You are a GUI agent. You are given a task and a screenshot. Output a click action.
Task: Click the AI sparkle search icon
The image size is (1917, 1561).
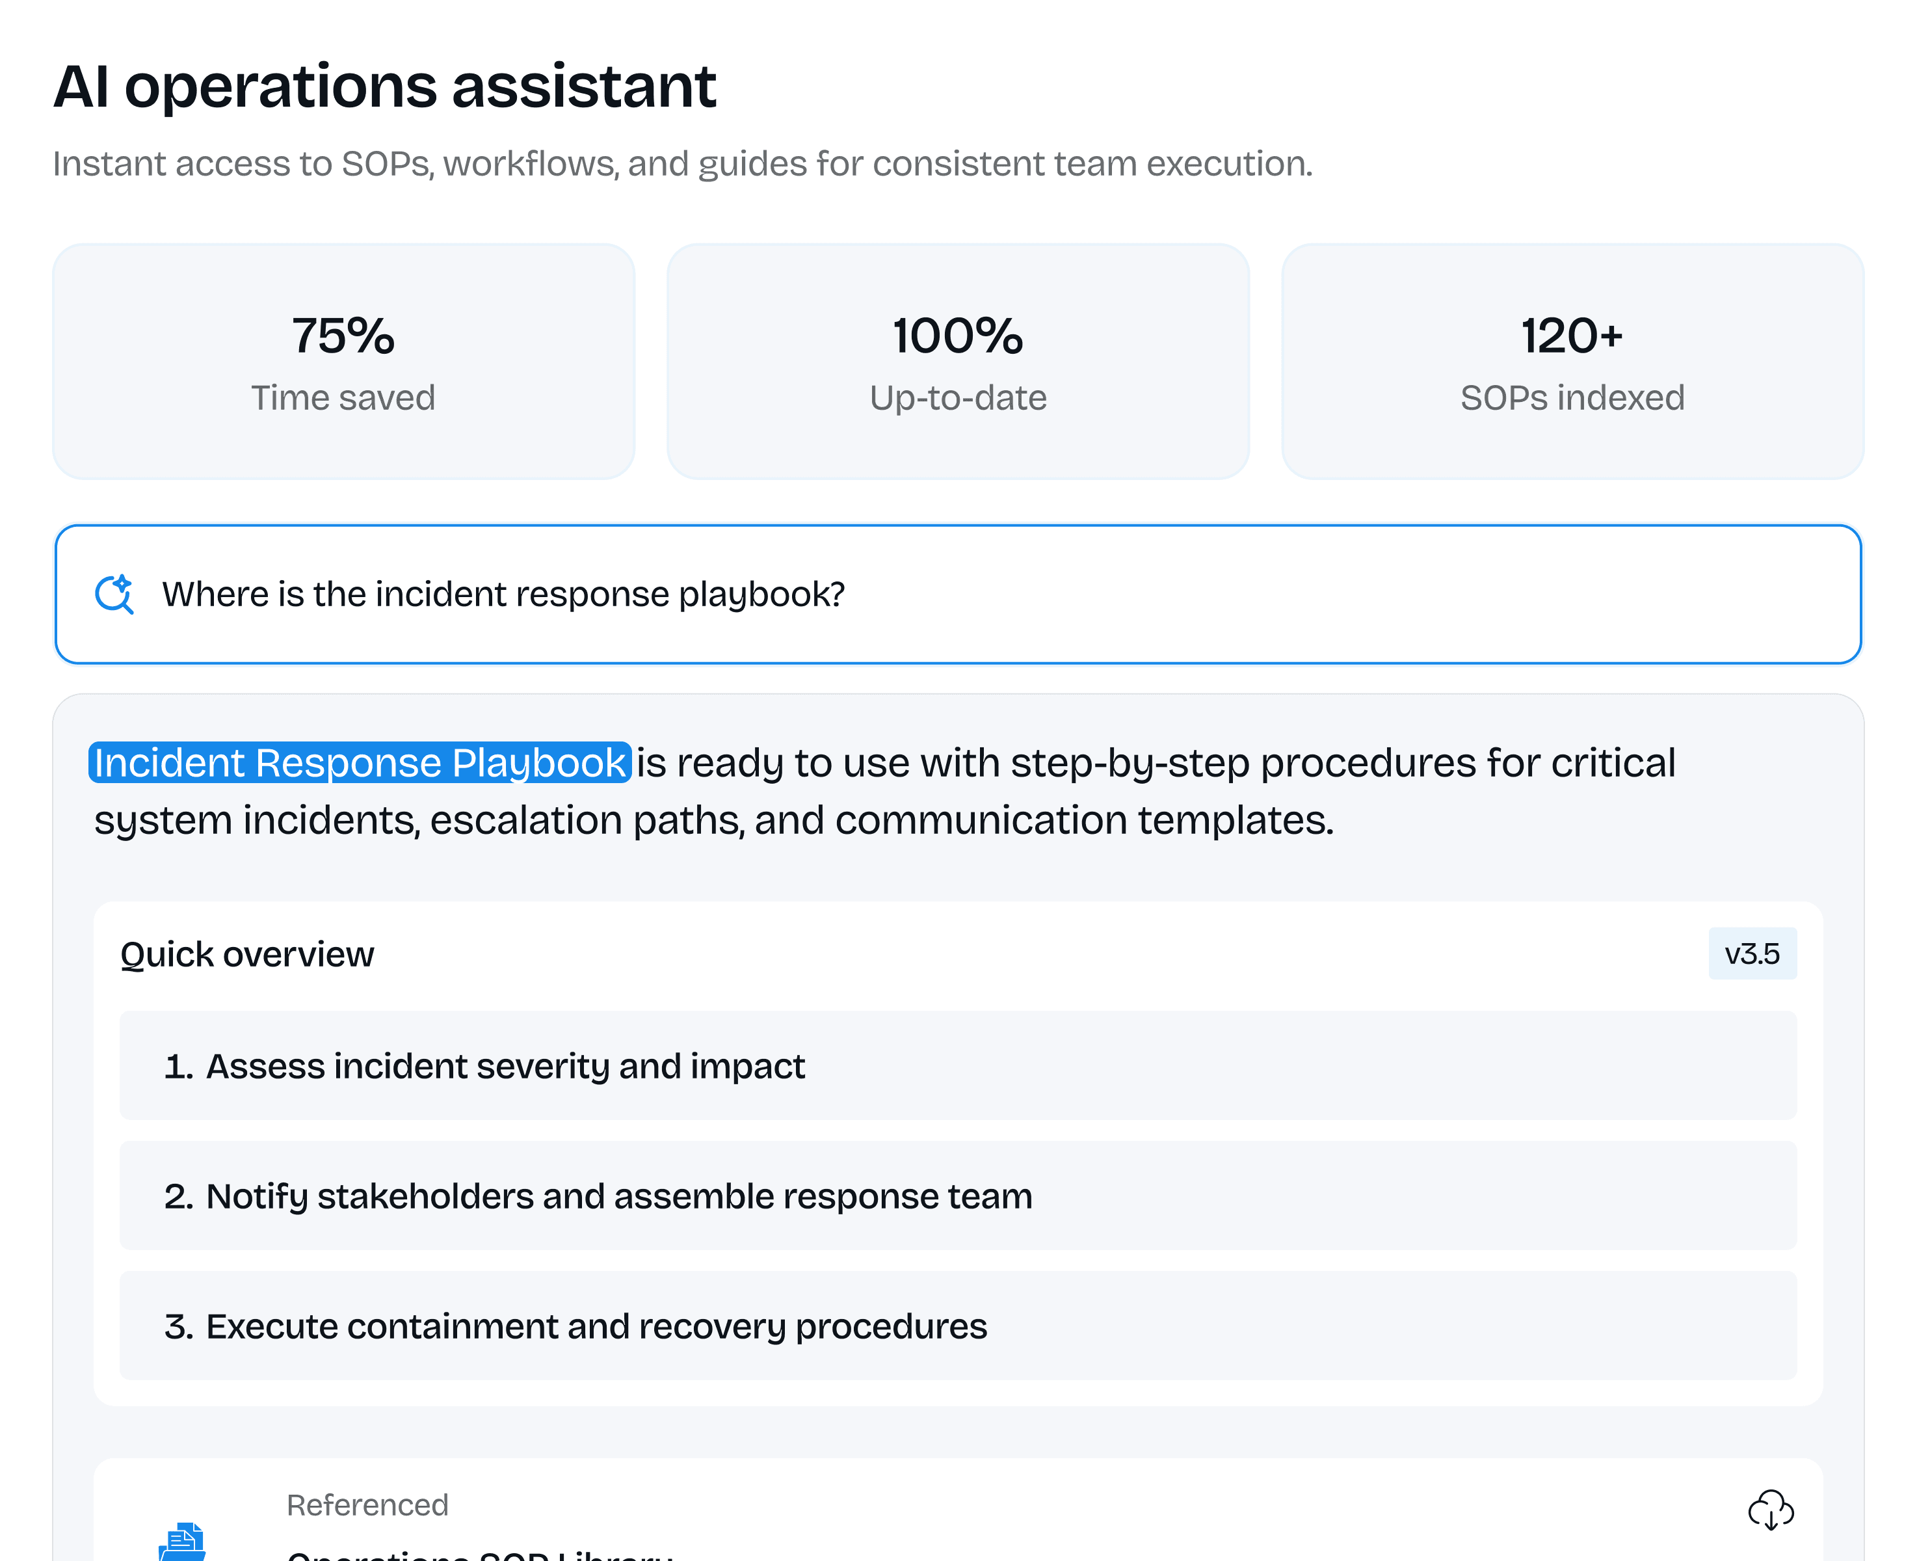(x=114, y=594)
